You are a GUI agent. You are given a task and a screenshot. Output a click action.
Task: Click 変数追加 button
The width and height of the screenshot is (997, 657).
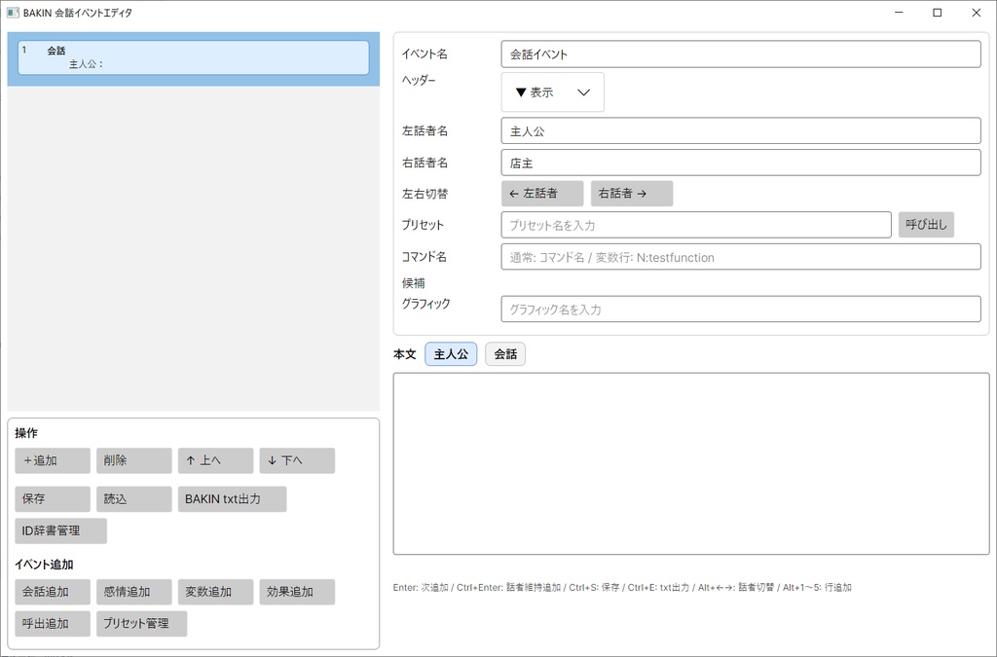tap(215, 592)
